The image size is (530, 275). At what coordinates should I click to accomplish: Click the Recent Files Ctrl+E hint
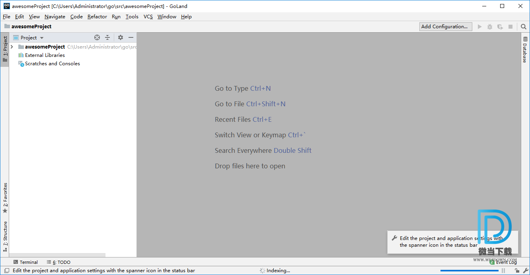(243, 119)
